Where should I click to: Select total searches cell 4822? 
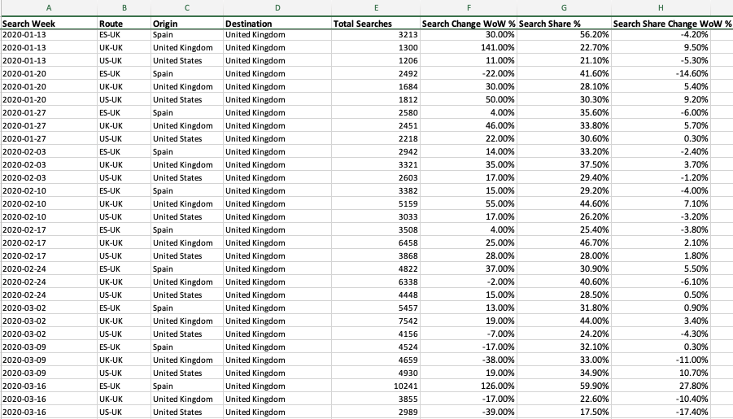coord(375,268)
